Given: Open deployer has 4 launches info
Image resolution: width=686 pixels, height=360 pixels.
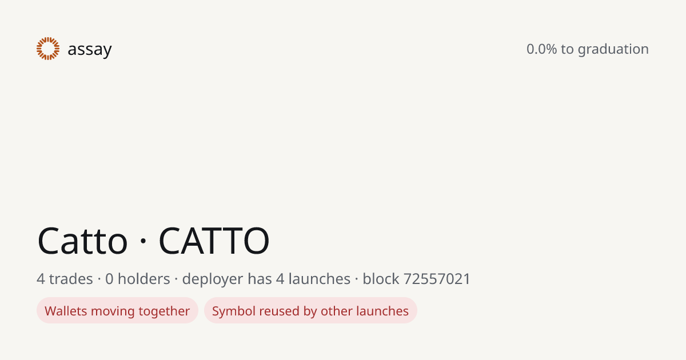Looking at the screenshot, I should pyautogui.click(x=266, y=279).
